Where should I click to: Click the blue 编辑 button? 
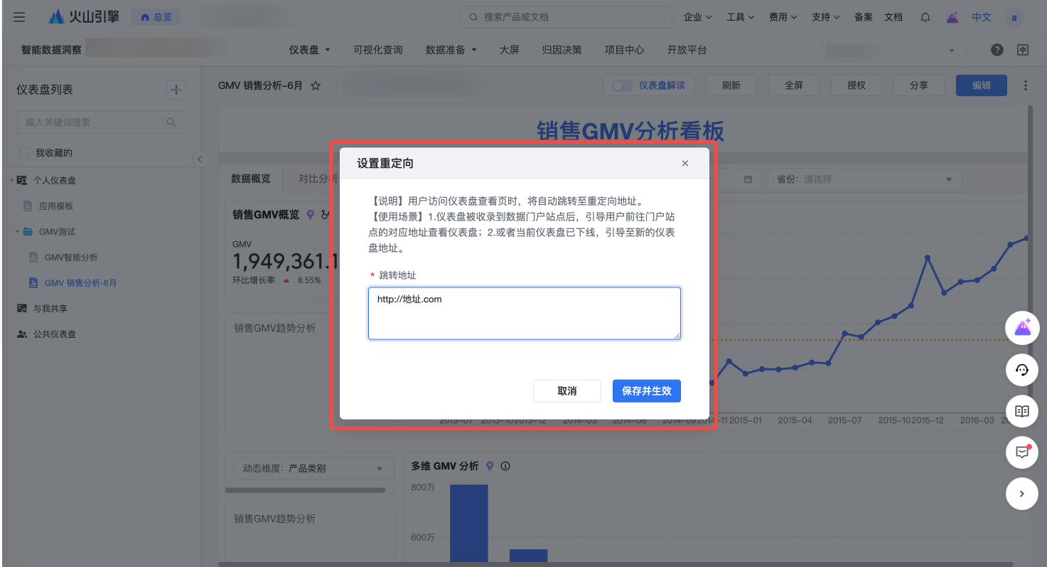coord(982,85)
